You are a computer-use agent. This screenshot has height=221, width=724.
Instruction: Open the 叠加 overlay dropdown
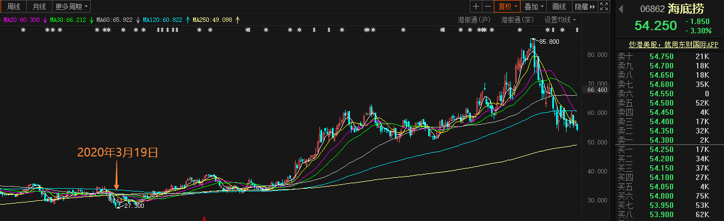(534, 7)
